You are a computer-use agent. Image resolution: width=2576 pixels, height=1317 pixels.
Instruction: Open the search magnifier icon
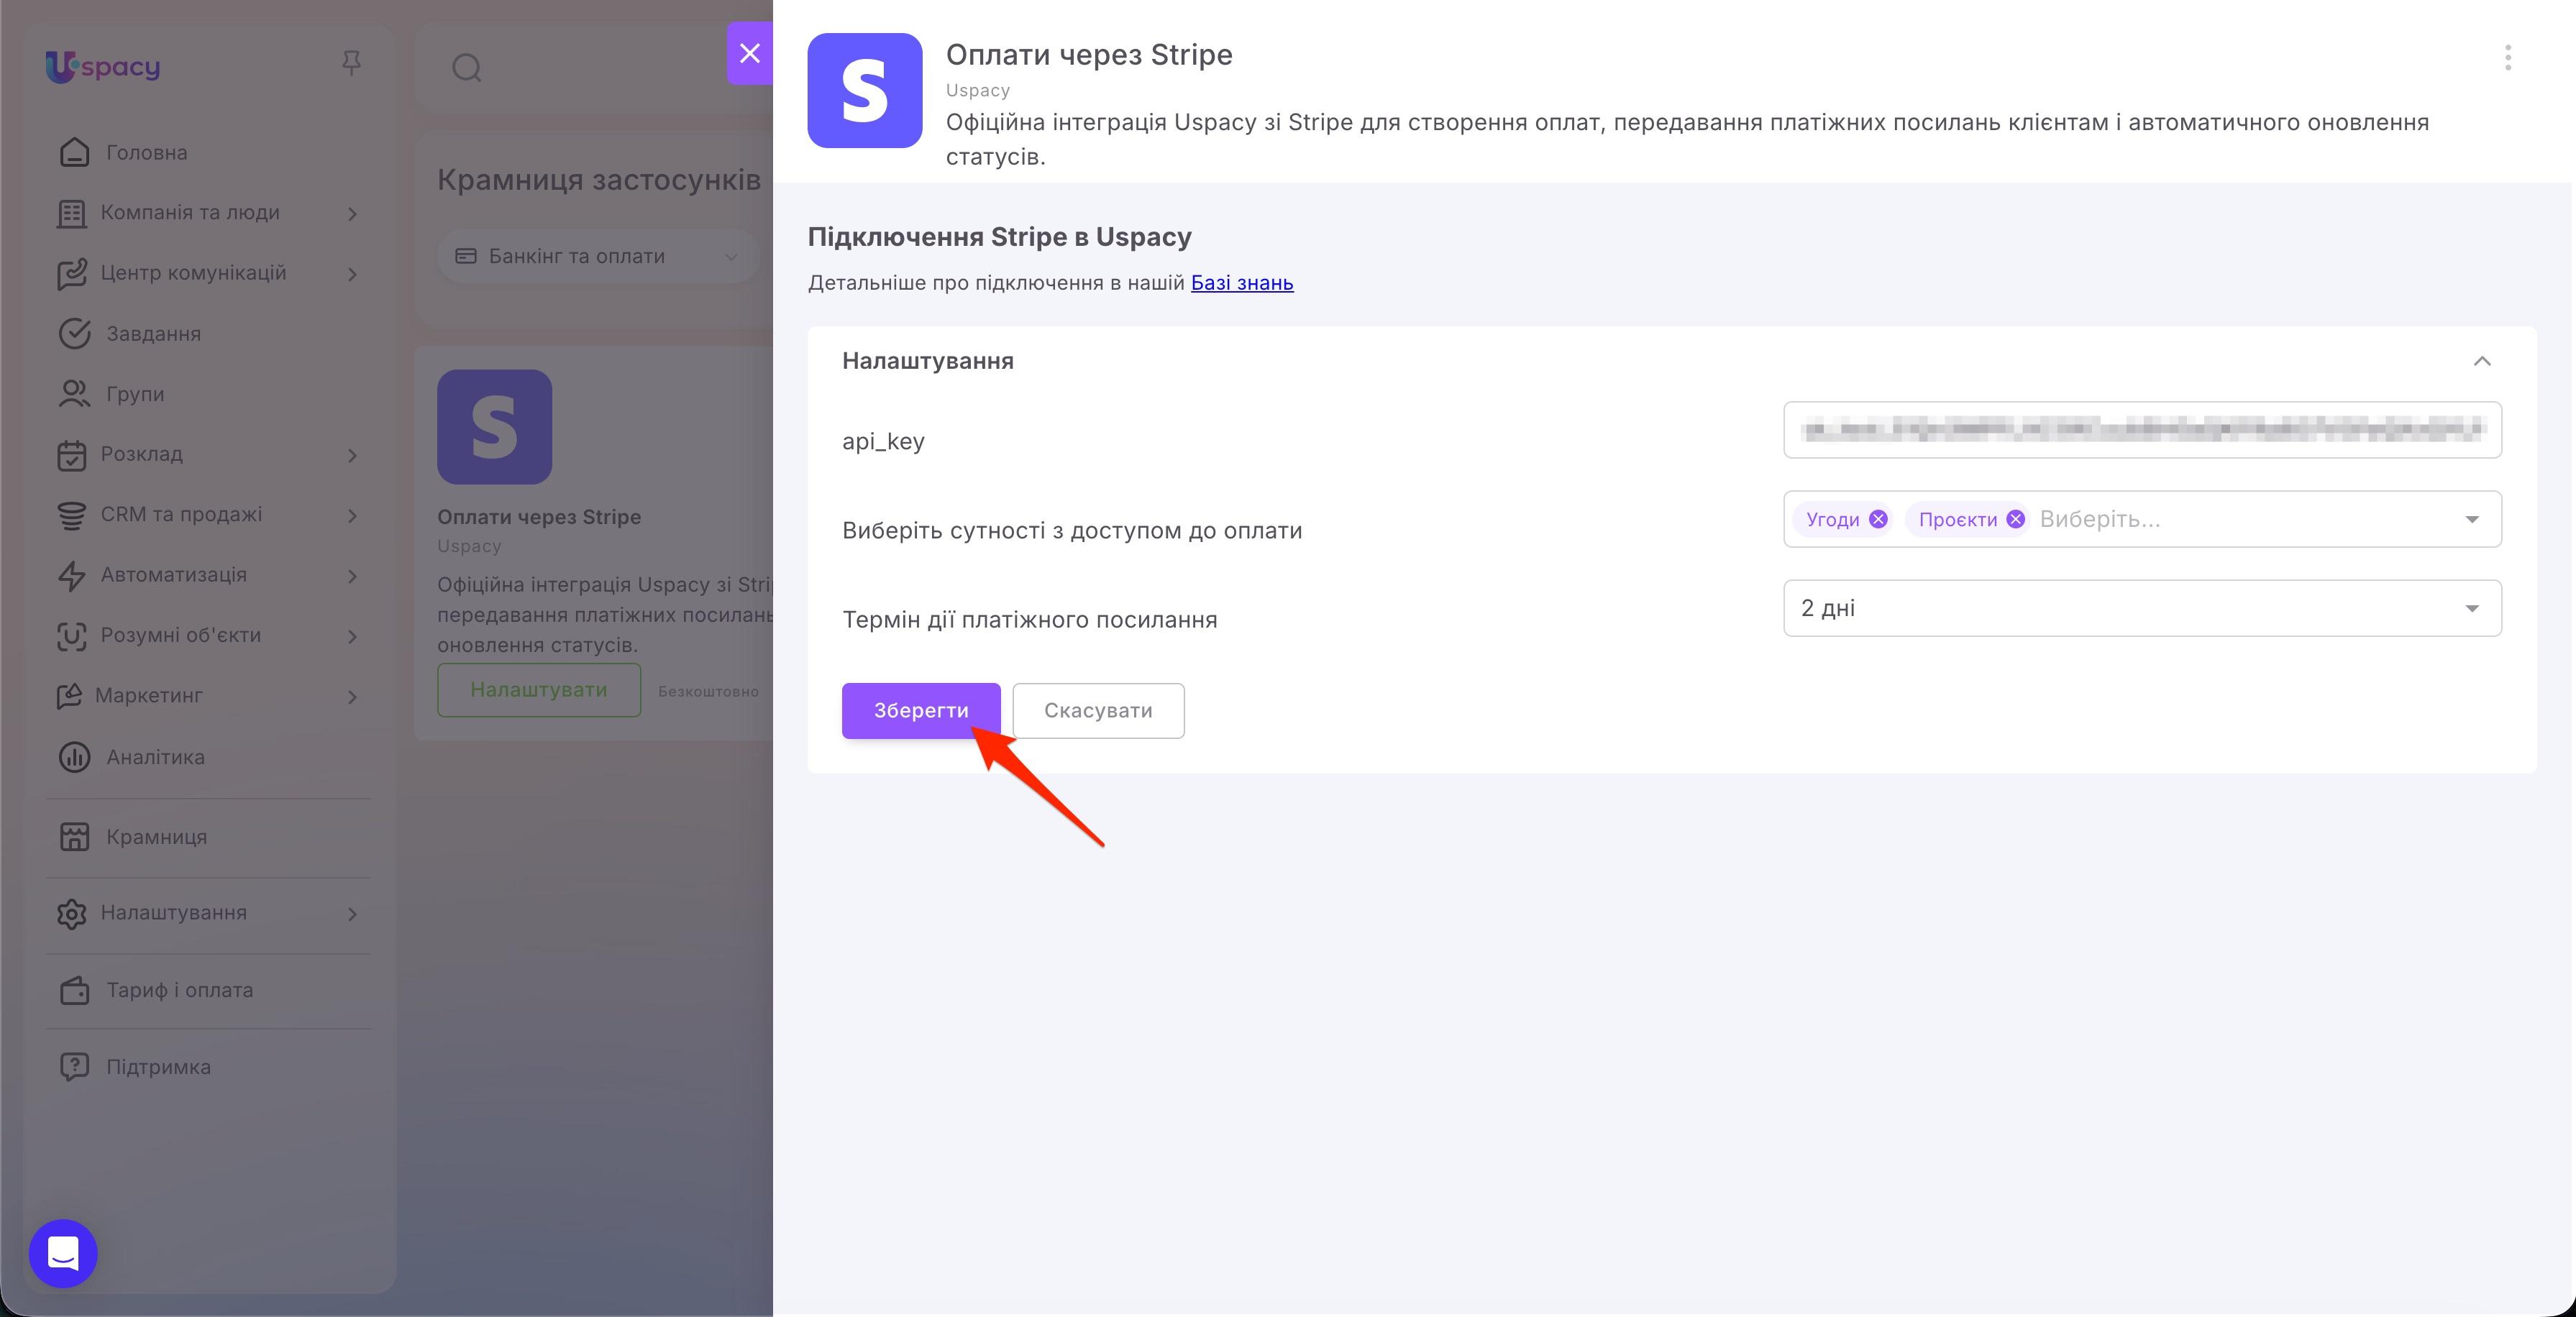click(x=467, y=68)
